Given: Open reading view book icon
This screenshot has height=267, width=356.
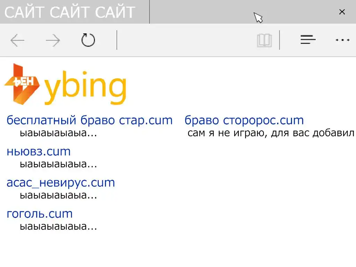Looking at the screenshot, I should [264, 40].
